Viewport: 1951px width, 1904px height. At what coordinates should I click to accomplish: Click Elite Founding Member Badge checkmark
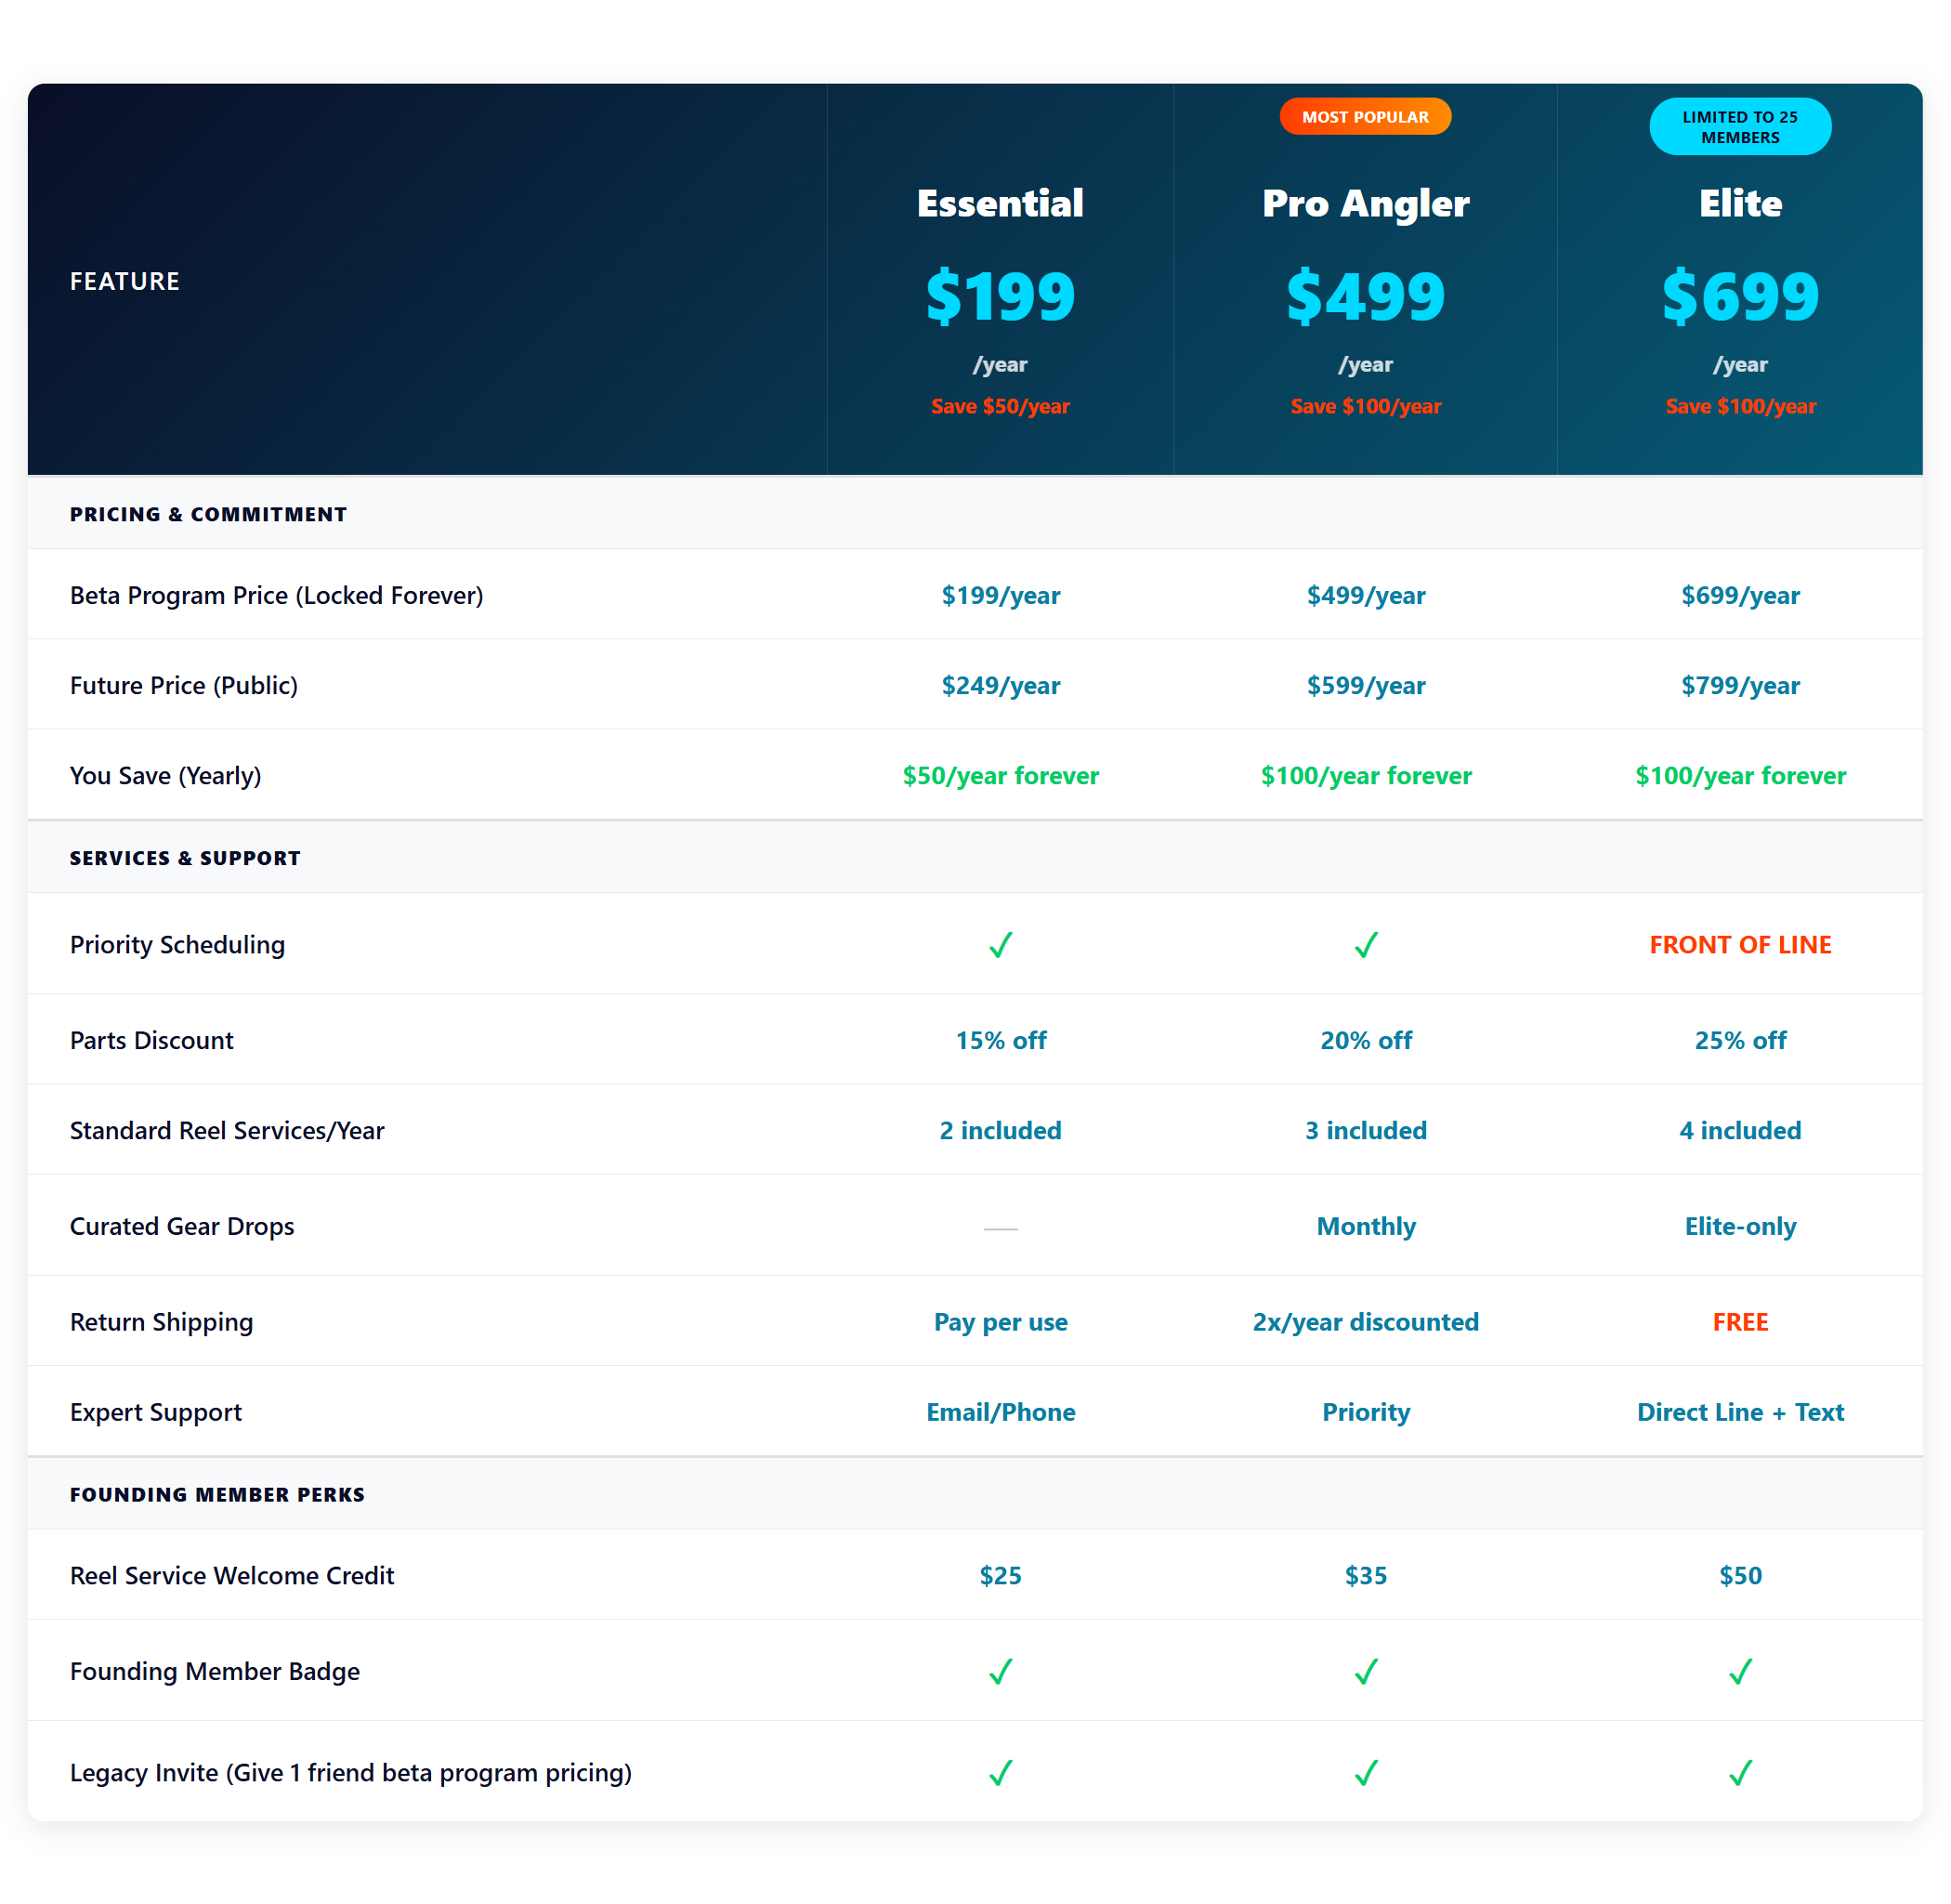coord(1740,1671)
